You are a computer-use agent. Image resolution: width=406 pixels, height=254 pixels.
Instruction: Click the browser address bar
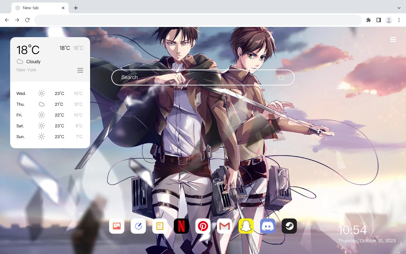pyautogui.click(x=198, y=20)
